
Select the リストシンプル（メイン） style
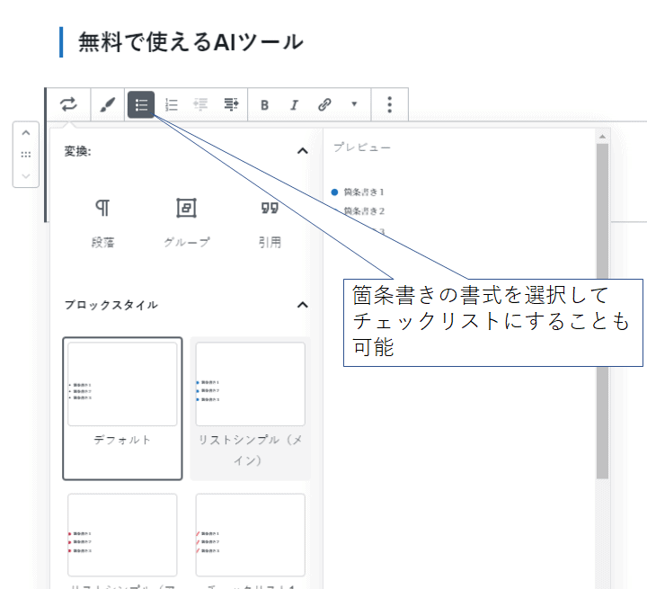[x=250, y=407]
